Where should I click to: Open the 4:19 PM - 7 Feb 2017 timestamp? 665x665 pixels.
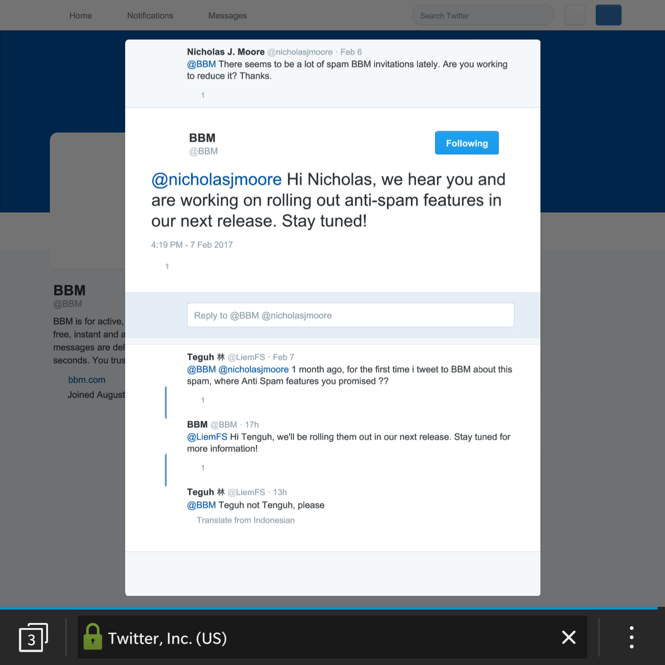click(192, 245)
